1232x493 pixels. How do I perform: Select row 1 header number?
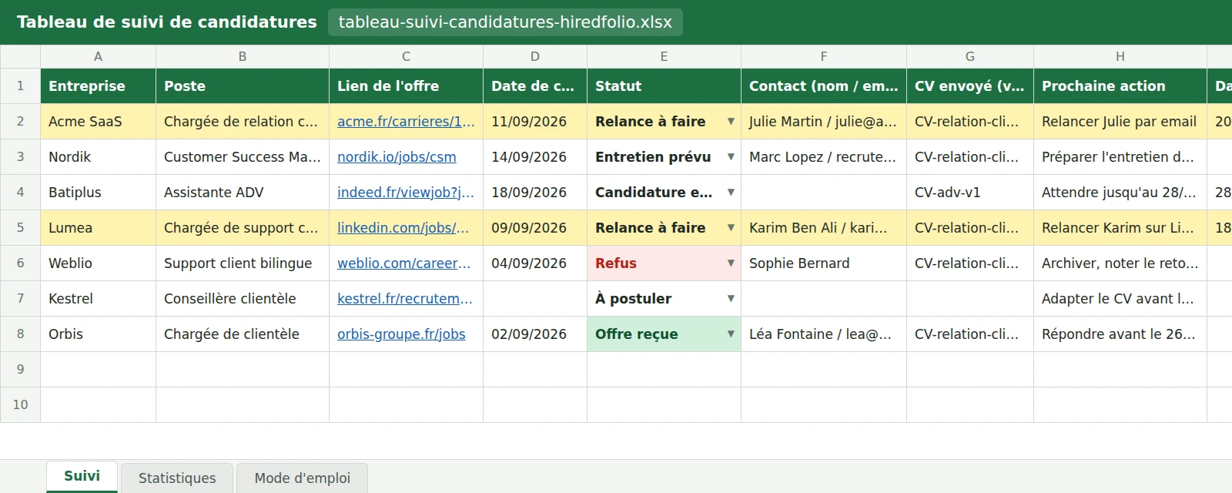coord(20,86)
